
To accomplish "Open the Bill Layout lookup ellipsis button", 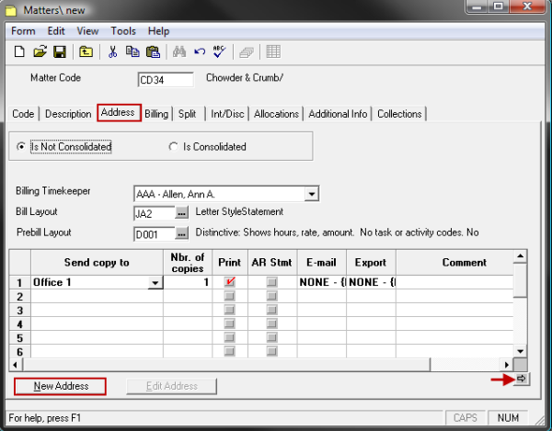I will 182,213.
